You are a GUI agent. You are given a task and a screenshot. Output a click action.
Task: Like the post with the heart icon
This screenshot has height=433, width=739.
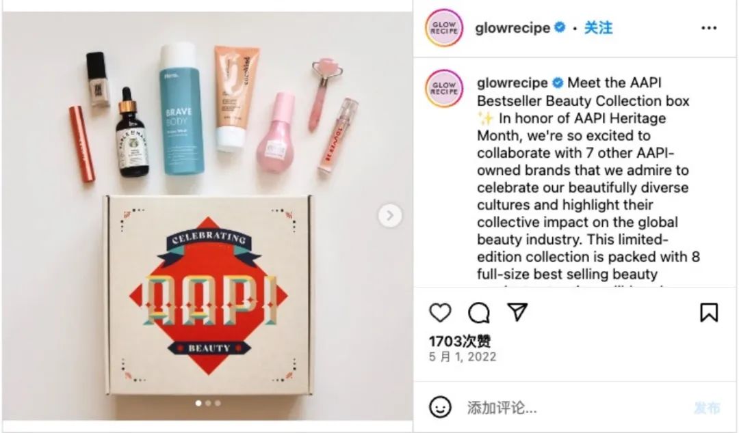[x=440, y=313]
